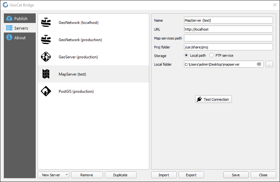Remove the selected server
Image resolution: width=280 pixels, height=182 pixels.
(87, 175)
